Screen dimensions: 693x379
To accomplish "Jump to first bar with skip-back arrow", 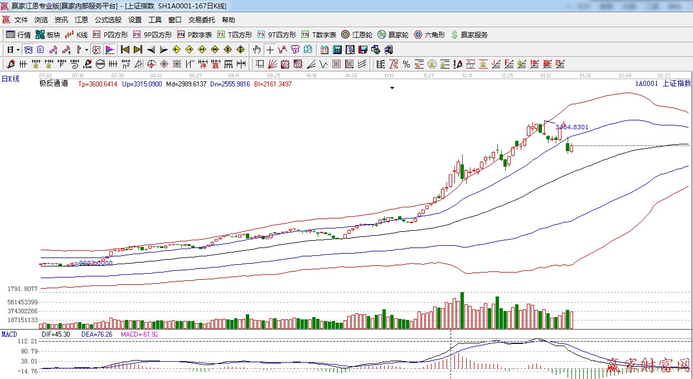I will [125, 50].
